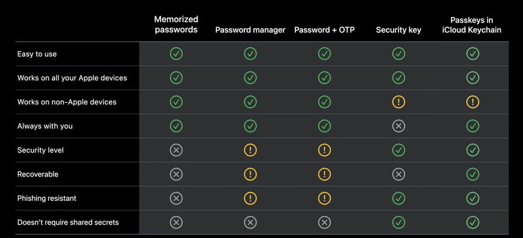Screen dimensions: 523x238
Task: Click the warning icon for Password + OTP Recoverable
Action: click(324, 174)
